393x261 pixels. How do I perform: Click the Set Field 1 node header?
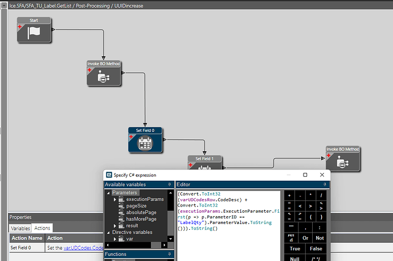204,159
